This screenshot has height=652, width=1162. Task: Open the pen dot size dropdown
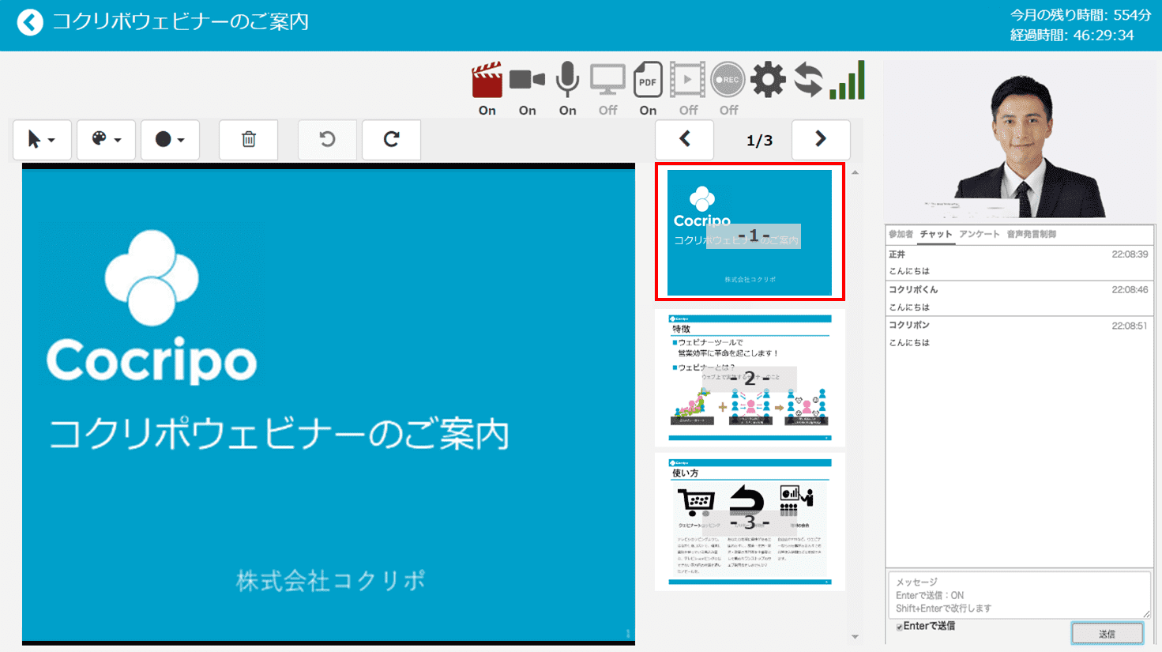170,140
